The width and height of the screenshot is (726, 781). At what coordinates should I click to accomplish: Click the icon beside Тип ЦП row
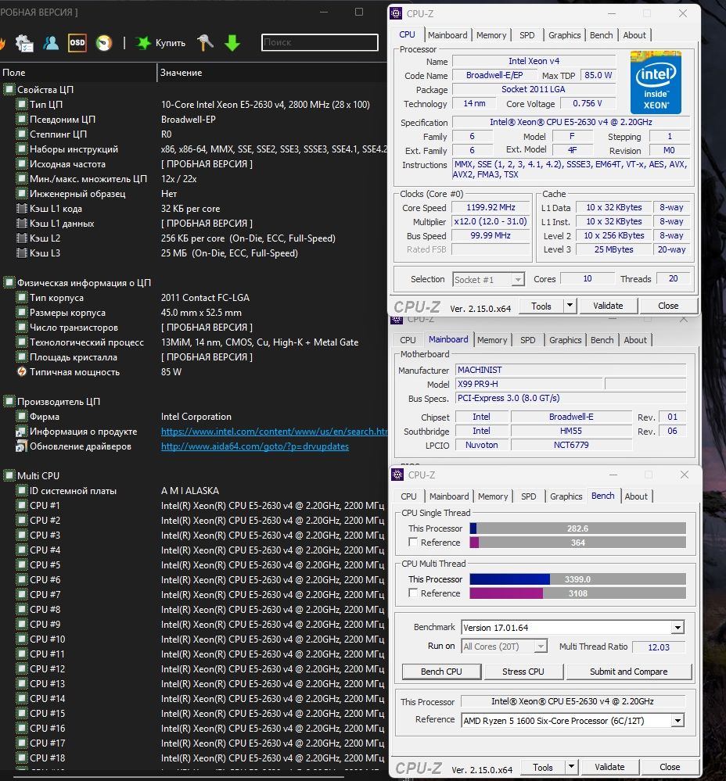click(21, 105)
